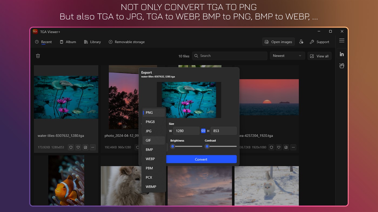Image resolution: width=378 pixels, height=212 pixels.
Task: Click the LinkedIn icon in the sidebar
Action: pos(342,54)
